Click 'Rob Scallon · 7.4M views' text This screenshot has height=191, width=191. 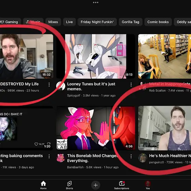coord(166,90)
